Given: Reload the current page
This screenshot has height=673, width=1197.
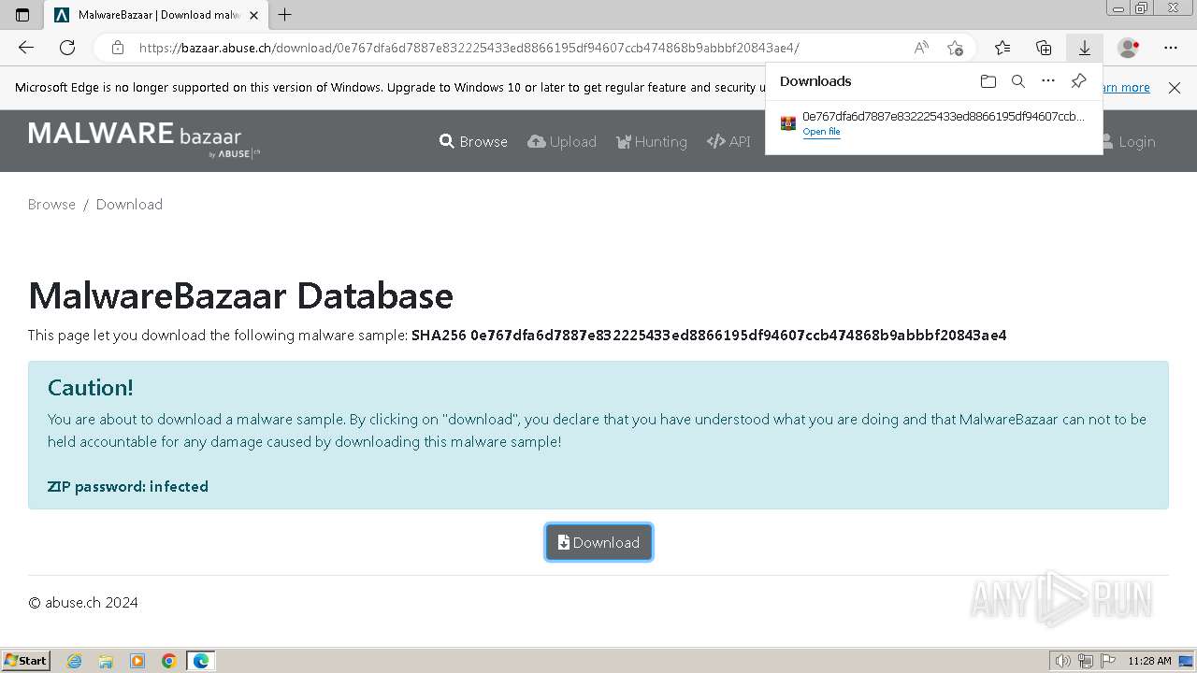Looking at the screenshot, I should pos(67,48).
